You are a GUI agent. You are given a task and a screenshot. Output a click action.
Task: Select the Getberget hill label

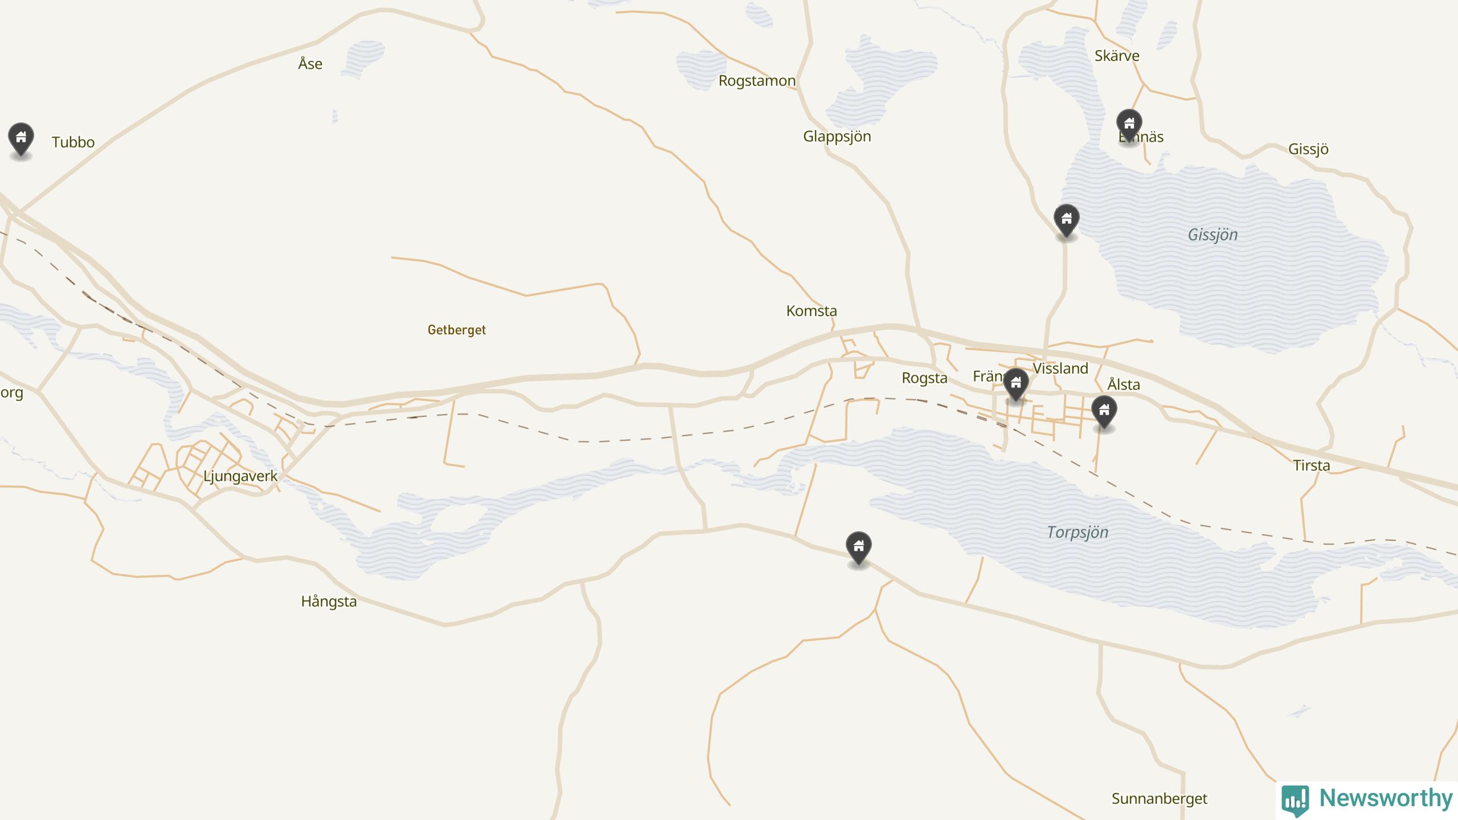457,330
